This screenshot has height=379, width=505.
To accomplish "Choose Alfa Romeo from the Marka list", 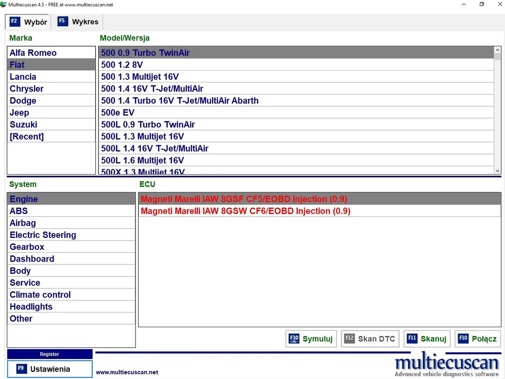I will coord(33,53).
